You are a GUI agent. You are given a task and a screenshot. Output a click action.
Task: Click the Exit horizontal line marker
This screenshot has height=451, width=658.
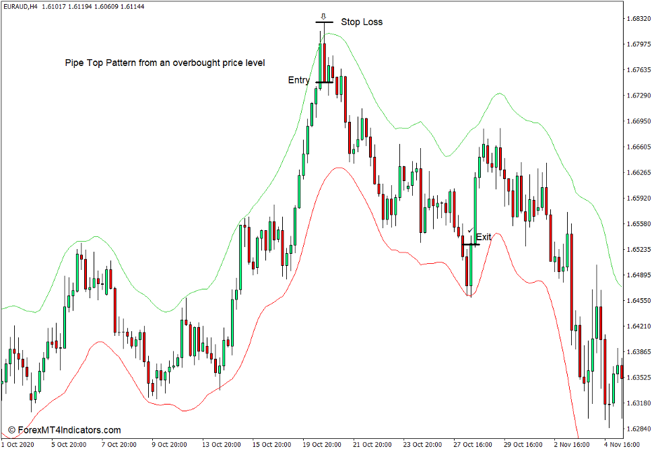(x=471, y=244)
